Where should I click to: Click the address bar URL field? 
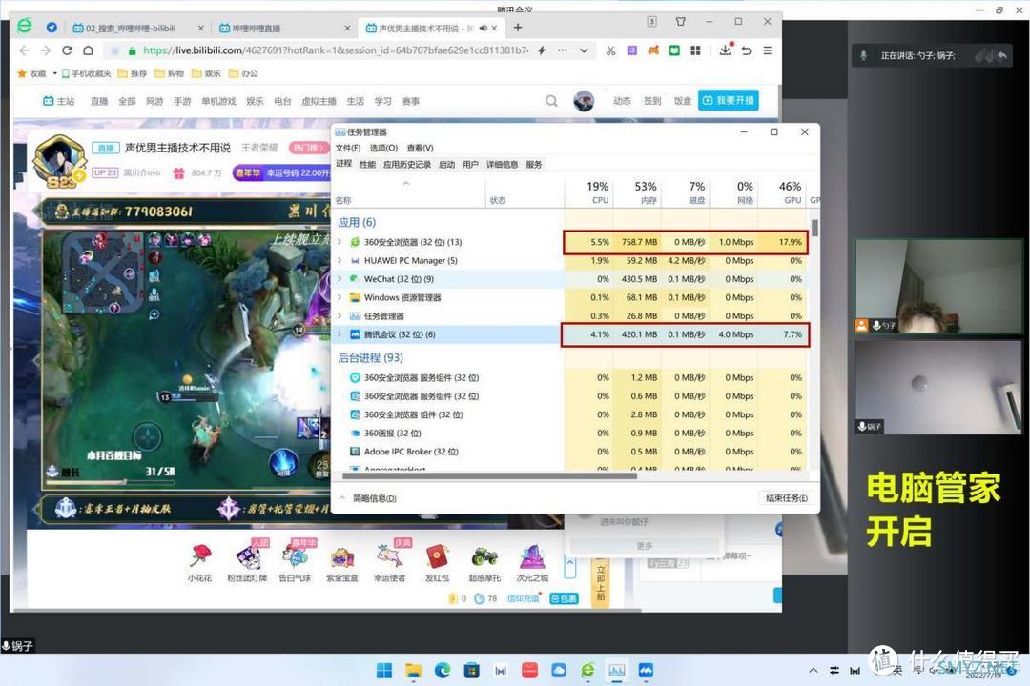pos(335,50)
